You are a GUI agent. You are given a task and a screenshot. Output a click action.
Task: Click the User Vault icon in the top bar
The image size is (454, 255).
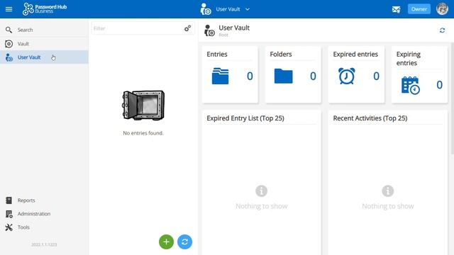pyautogui.click(x=206, y=9)
